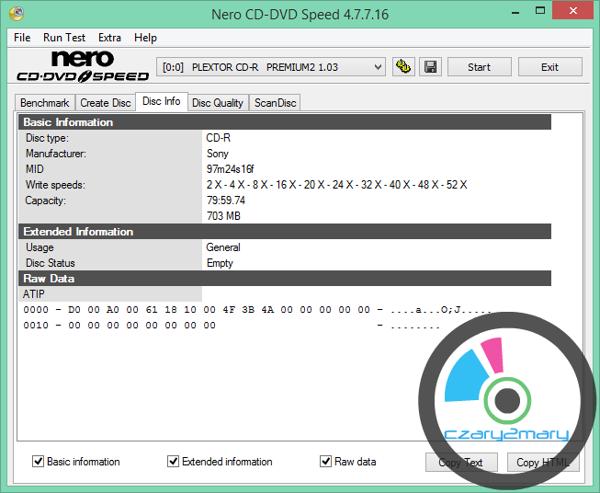Toggle the Extended information checkbox

coord(174,462)
